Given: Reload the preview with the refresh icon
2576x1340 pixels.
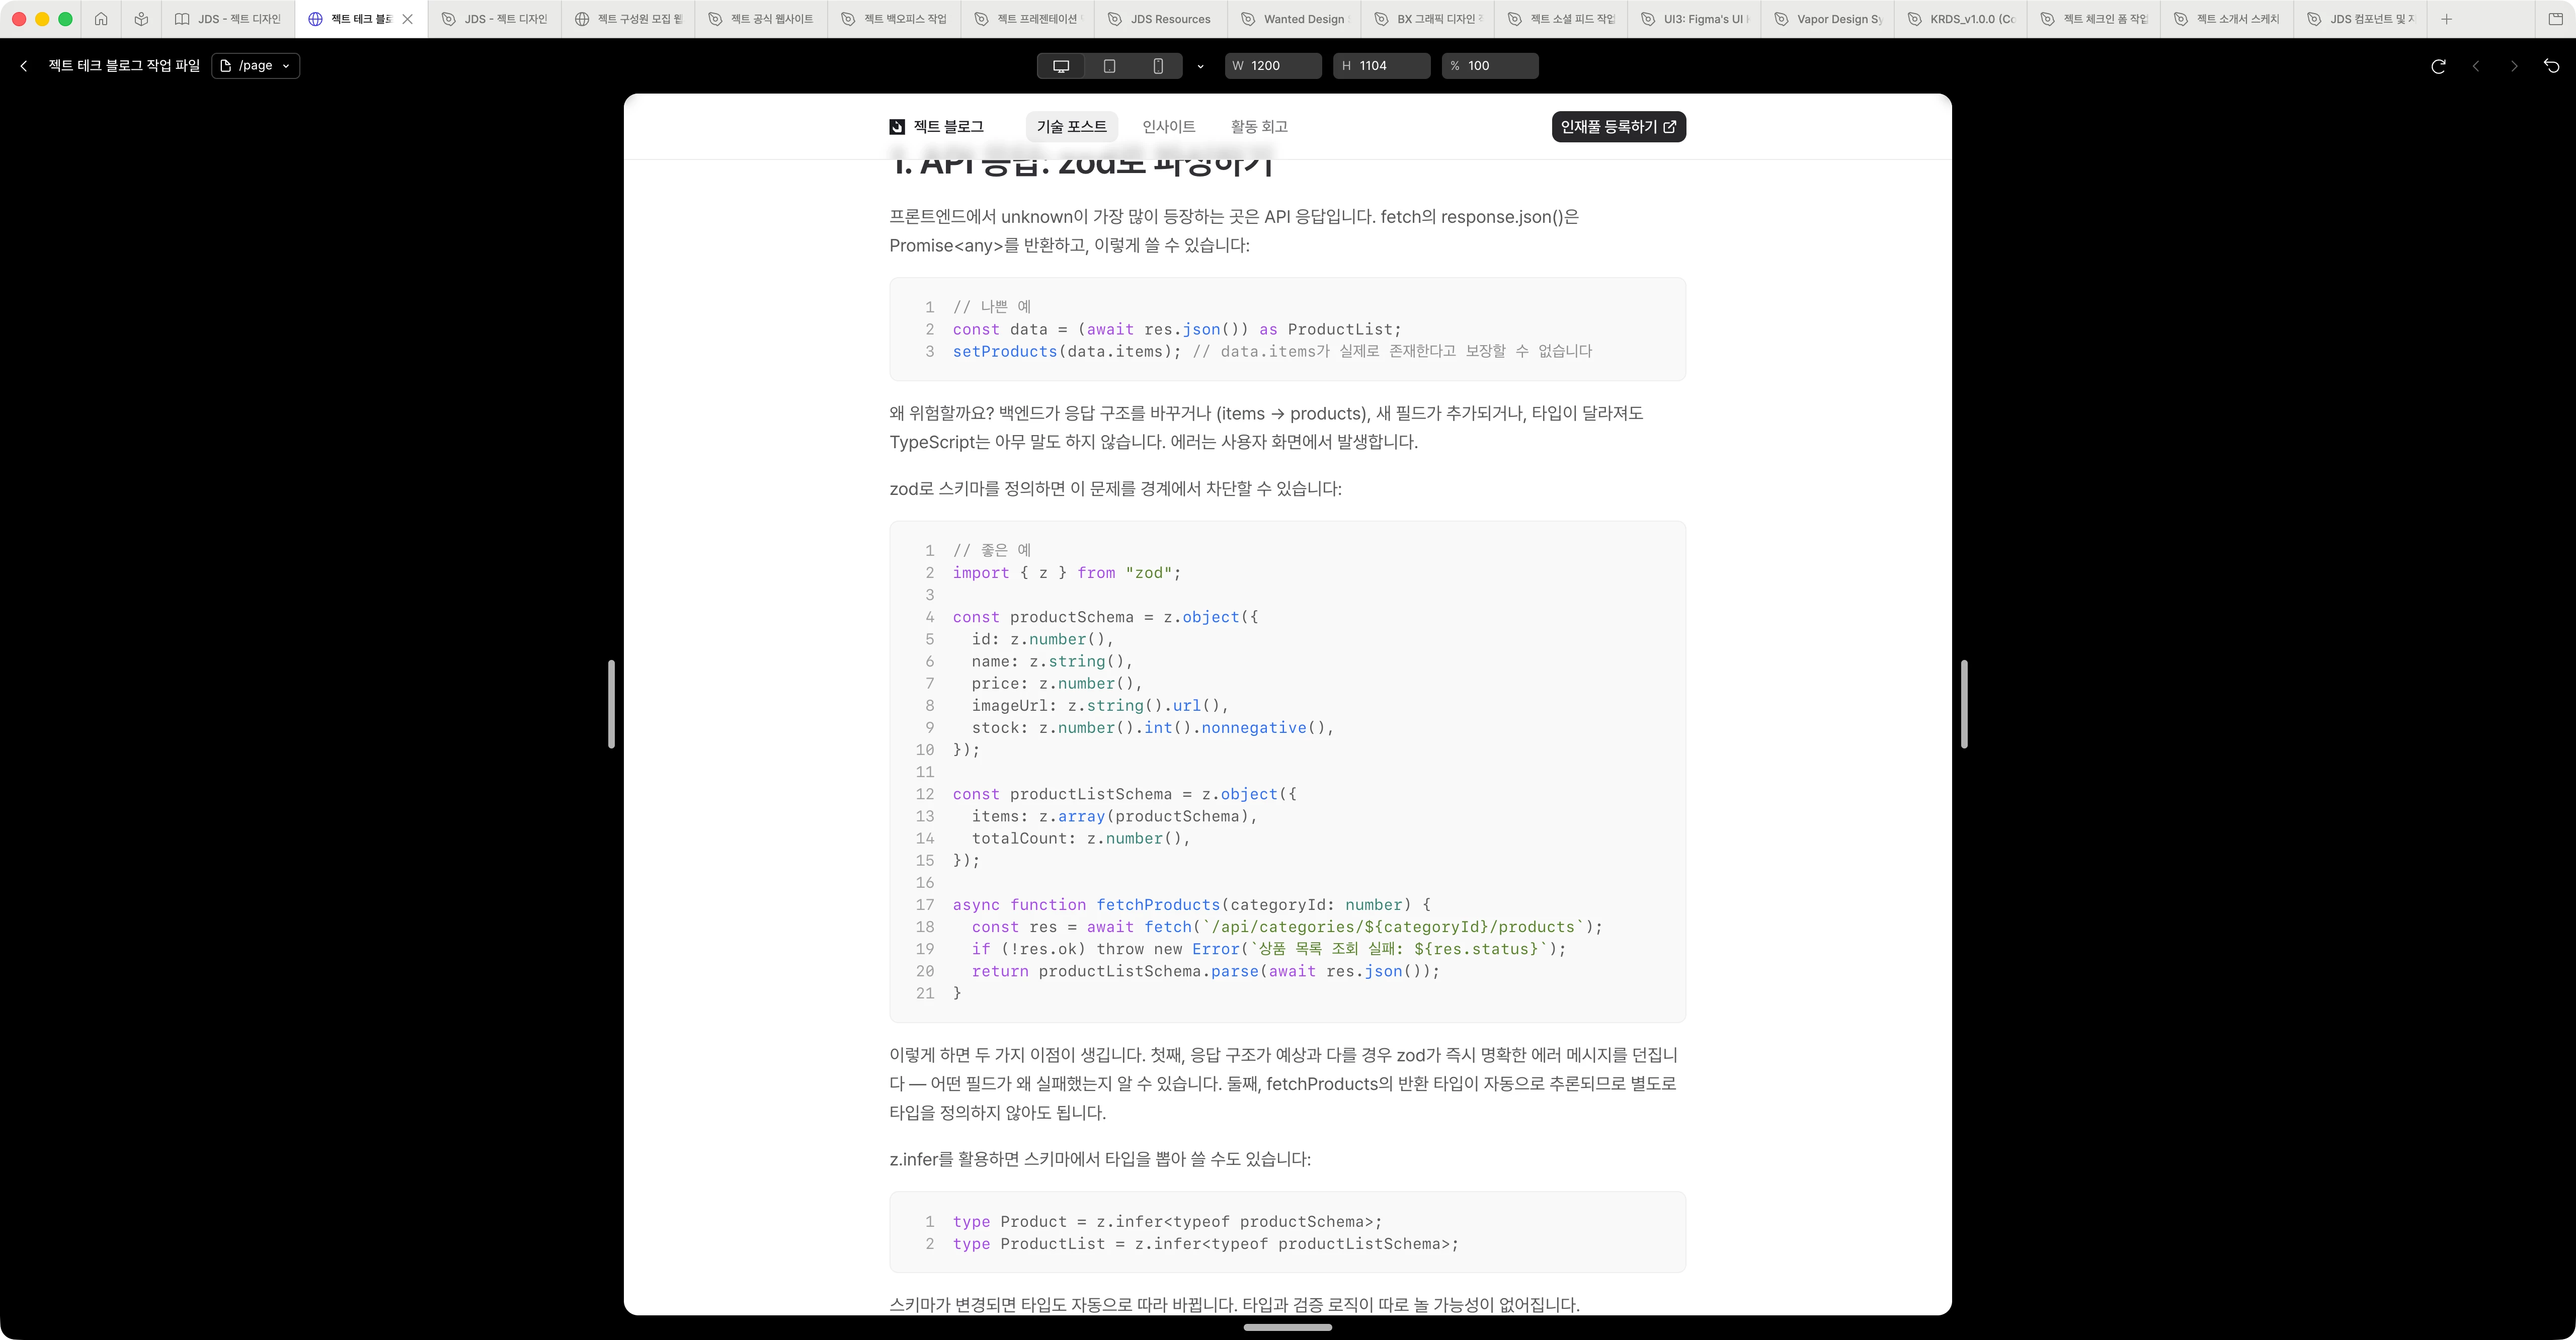Looking at the screenshot, I should coord(2438,66).
